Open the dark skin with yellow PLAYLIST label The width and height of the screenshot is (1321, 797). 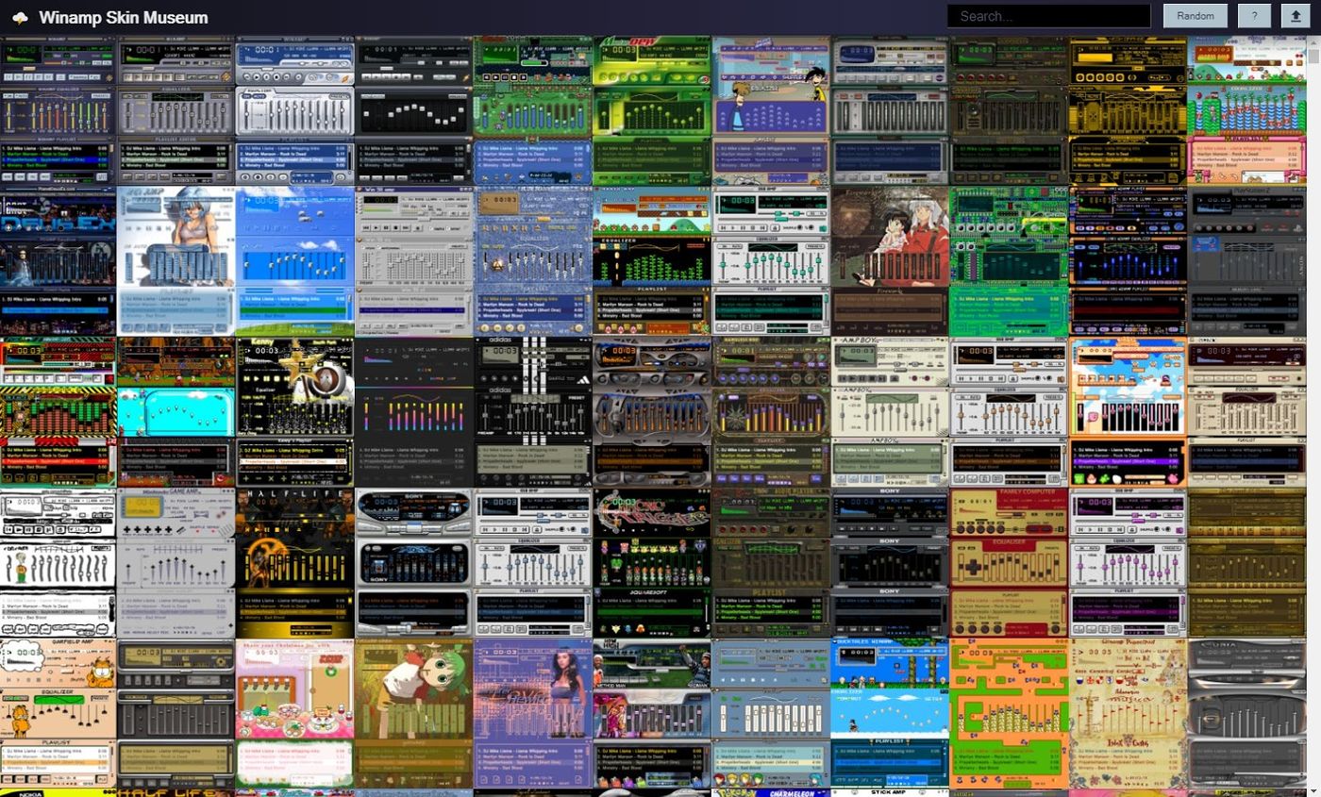[x=771, y=563]
